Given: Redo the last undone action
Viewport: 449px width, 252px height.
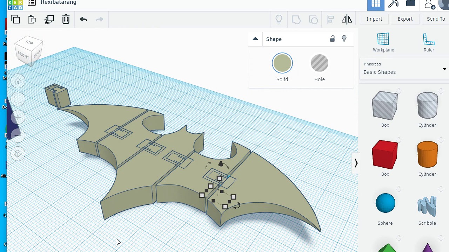Looking at the screenshot, I should pyautogui.click(x=100, y=19).
